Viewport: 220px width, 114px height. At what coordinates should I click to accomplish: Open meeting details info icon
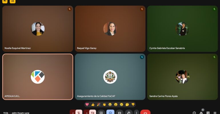click(x=194, y=113)
